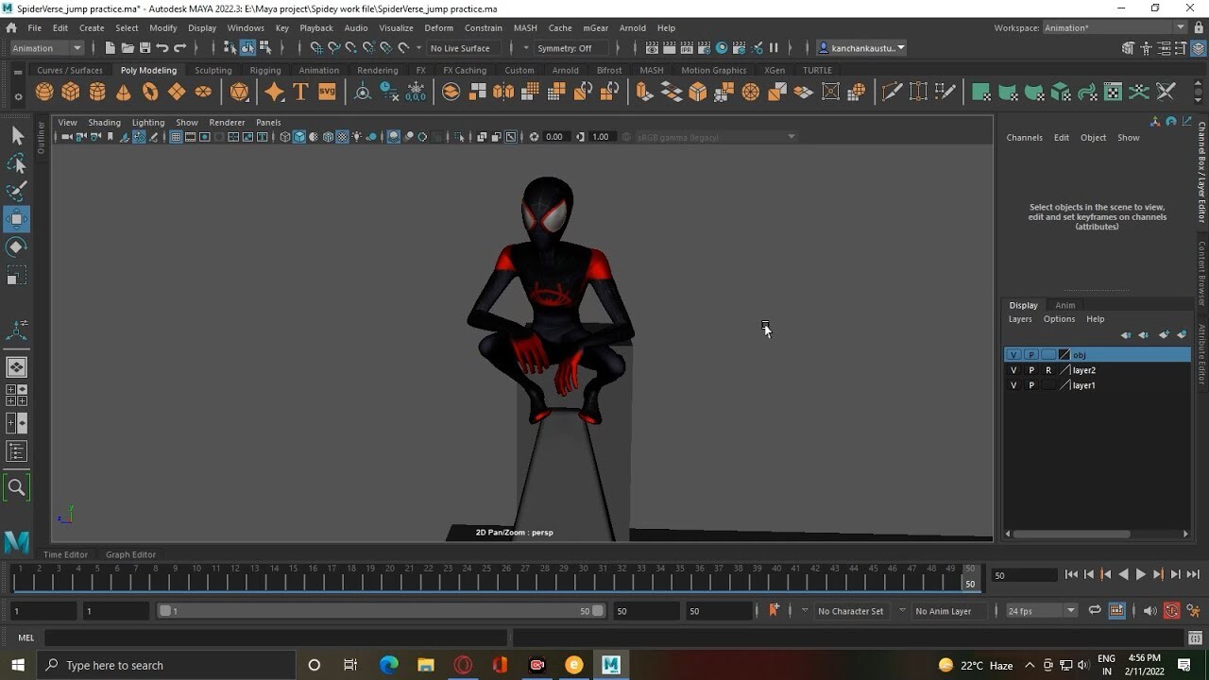Screen dimensions: 1209x680
Task: Open the Deform menu
Action: (438, 28)
